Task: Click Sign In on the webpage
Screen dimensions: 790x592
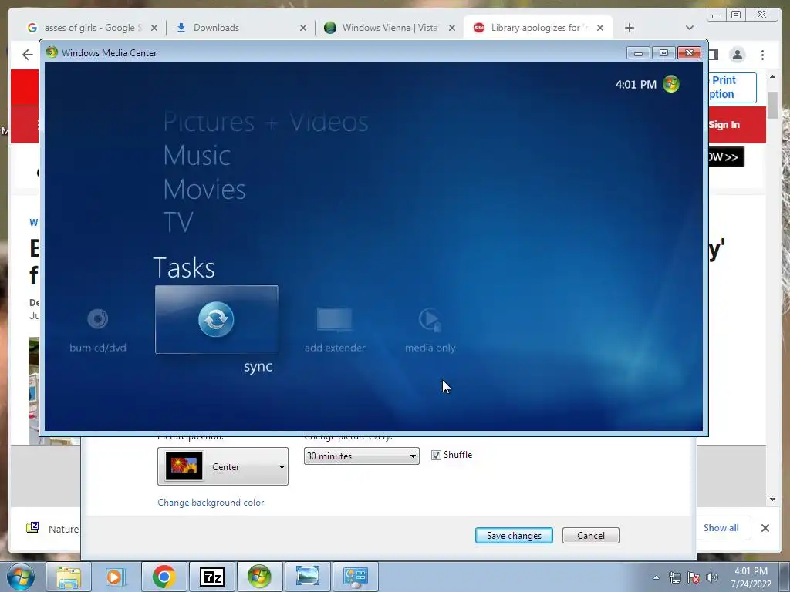Action: pyautogui.click(x=724, y=124)
